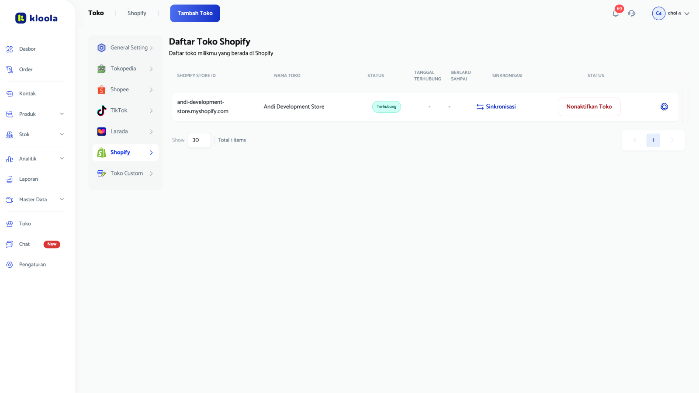The height and width of the screenshot is (393, 699).
Task: Click the Shopee channel icon
Action: pos(101,90)
